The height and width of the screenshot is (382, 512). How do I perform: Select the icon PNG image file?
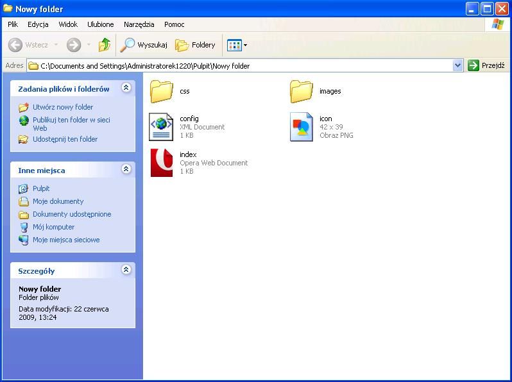(302, 127)
